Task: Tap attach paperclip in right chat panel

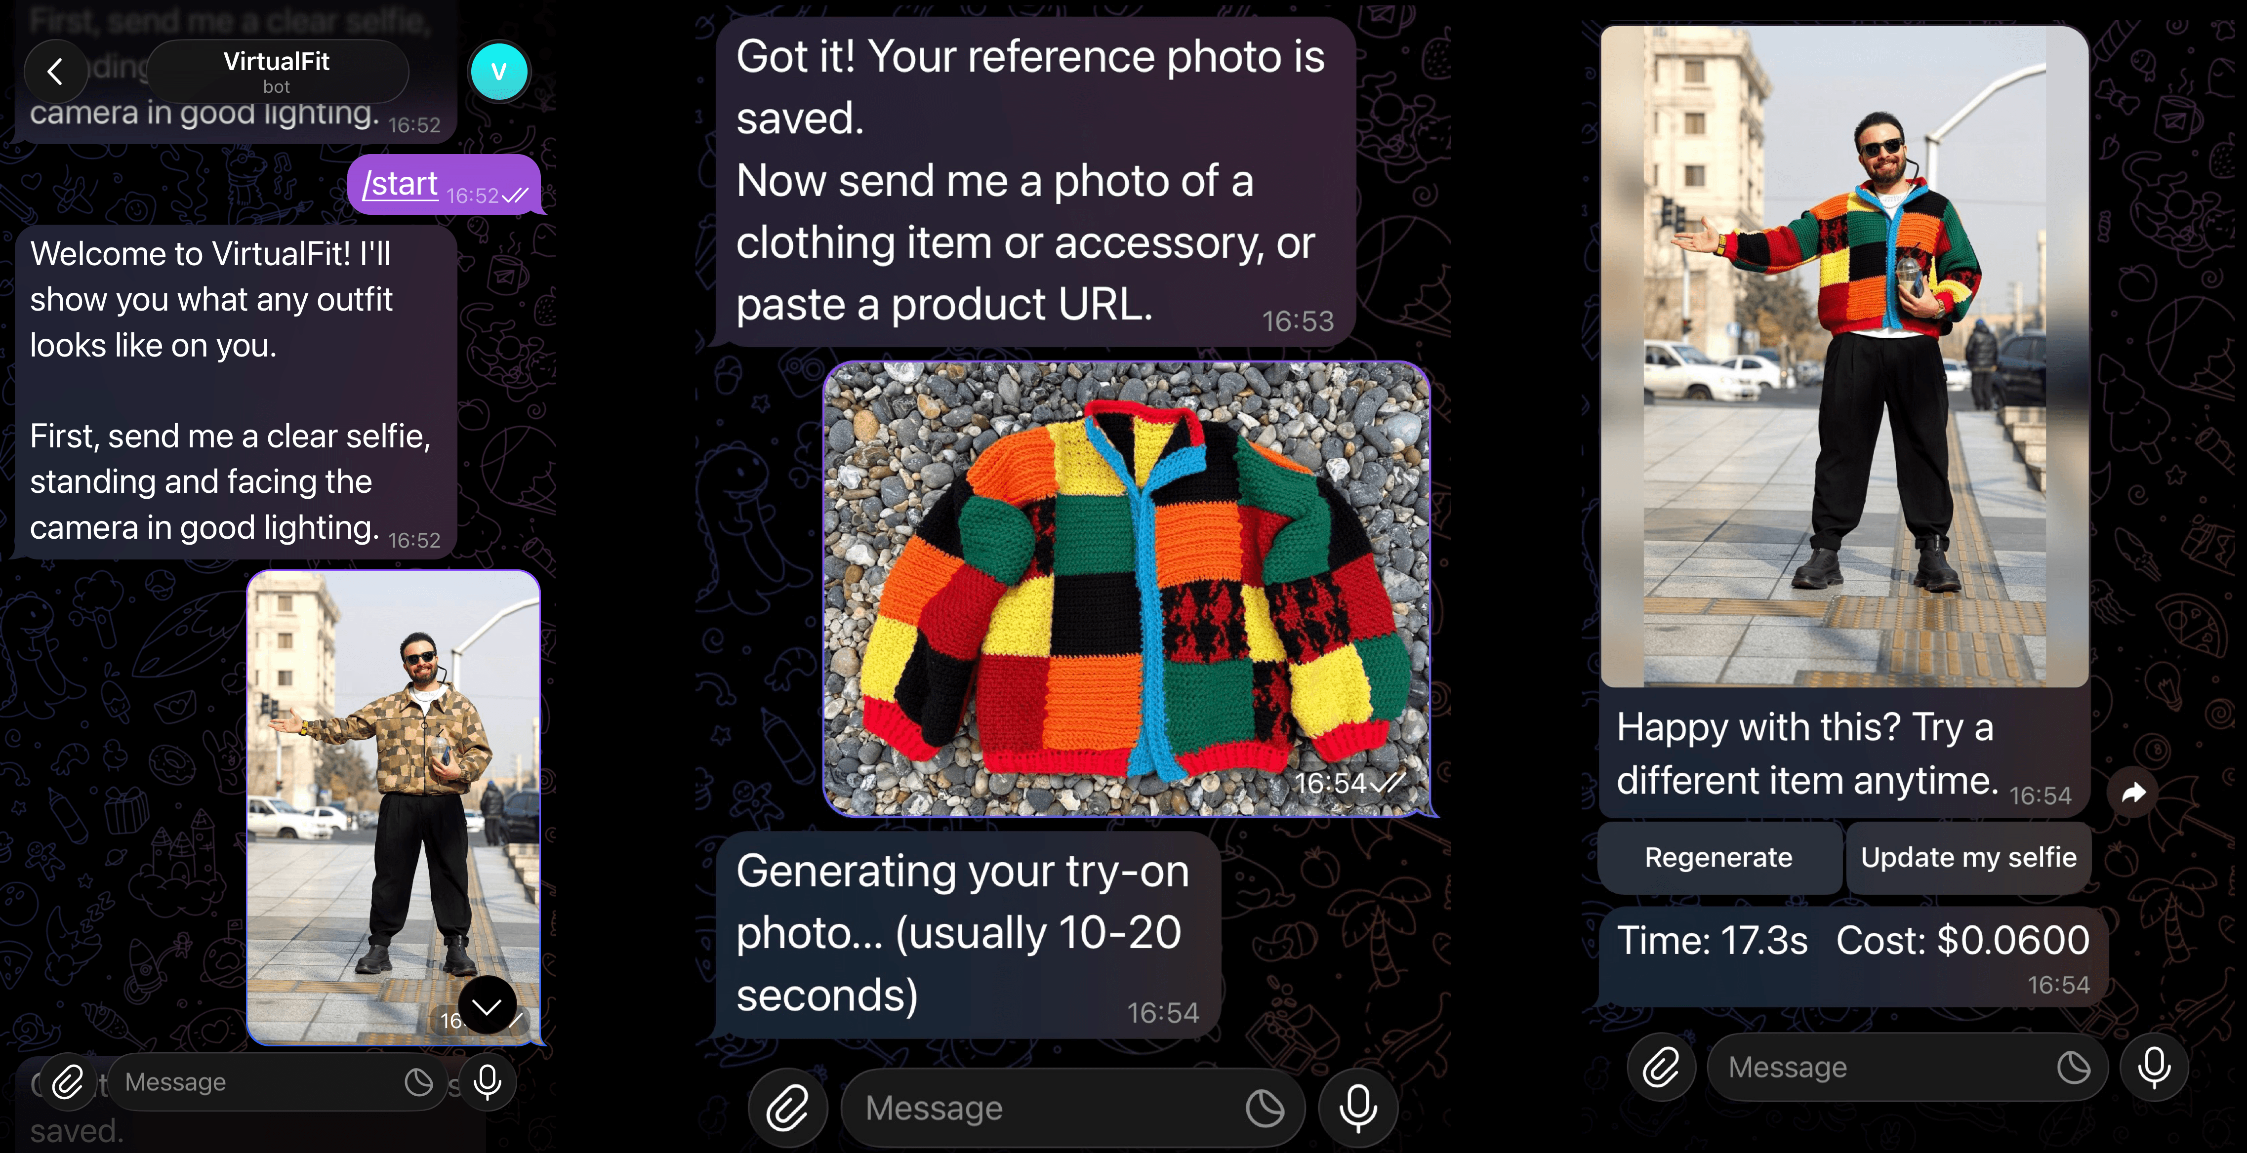Action: pyautogui.click(x=1661, y=1068)
